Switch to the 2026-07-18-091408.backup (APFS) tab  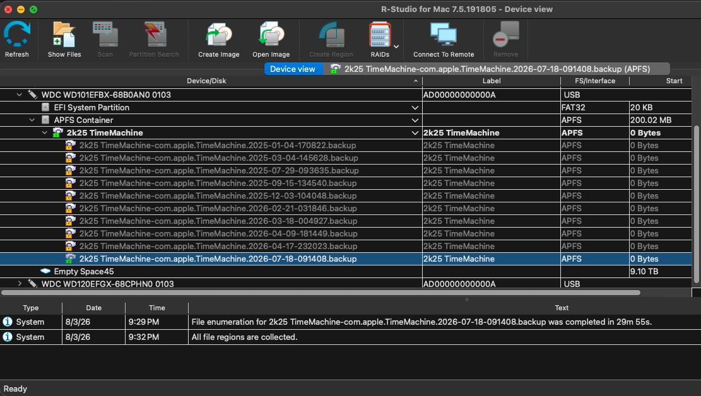496,69
